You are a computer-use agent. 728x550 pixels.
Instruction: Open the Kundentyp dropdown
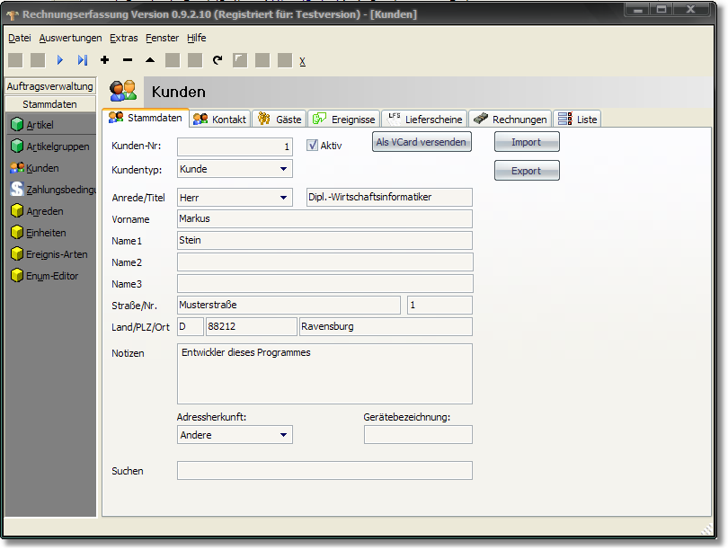pyautogui.click(x=283, y=169)
